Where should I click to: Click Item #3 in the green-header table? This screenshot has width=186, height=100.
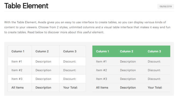click(x=101, y=79)
